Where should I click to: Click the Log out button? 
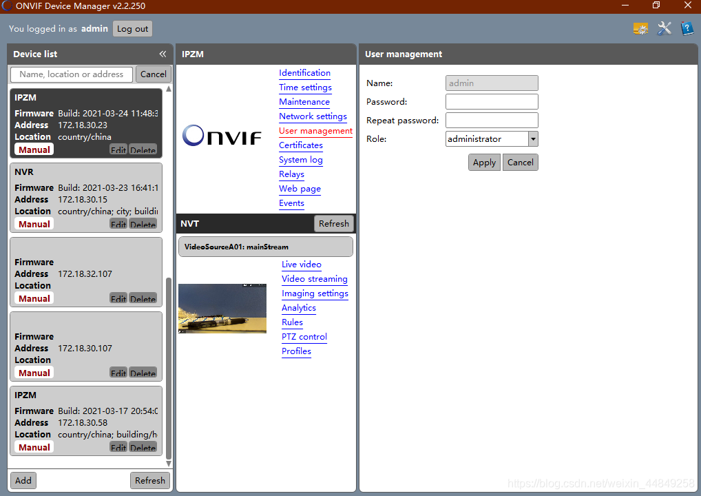coord(132,29)
